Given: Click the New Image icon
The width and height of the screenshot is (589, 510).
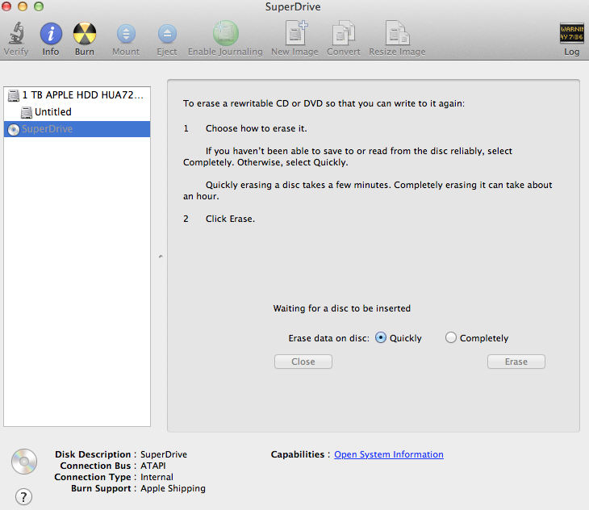Looking at the screenshot, I should pos(295,32).
